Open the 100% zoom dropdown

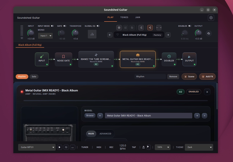coord(163,147)
